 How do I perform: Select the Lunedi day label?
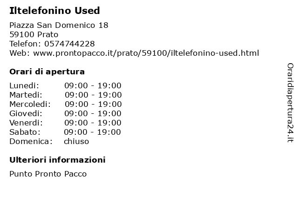point(24,85)
